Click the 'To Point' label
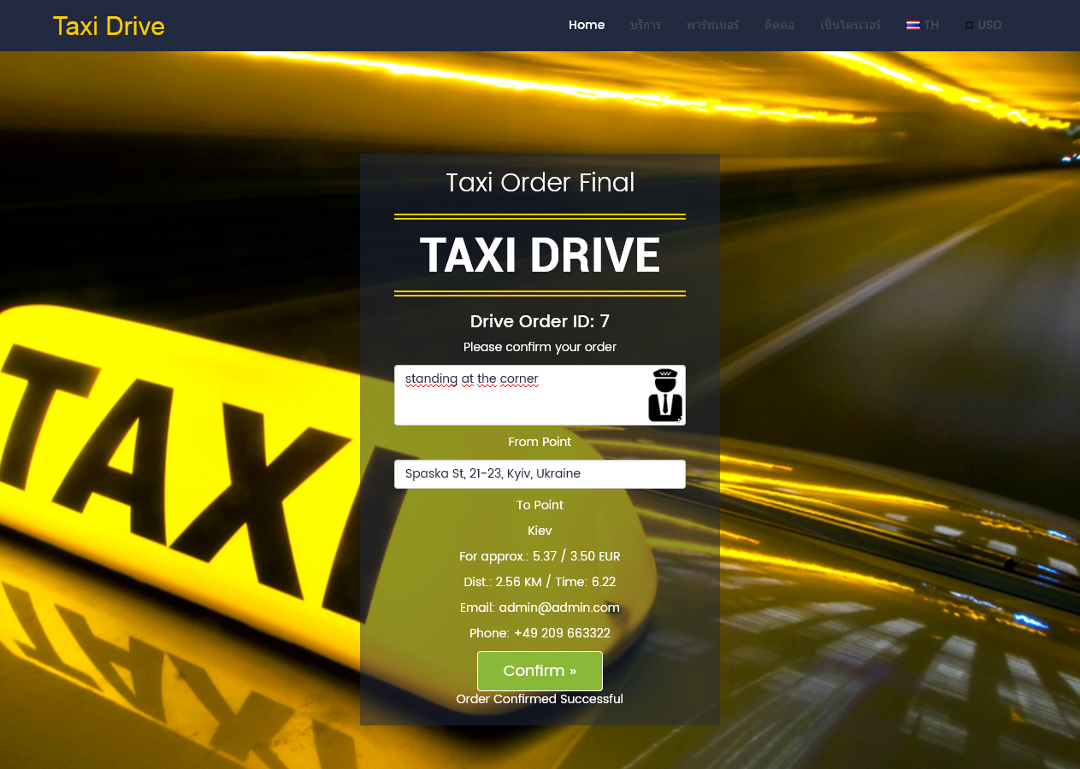Viewport: 1080px width, 769px height. 540,505
